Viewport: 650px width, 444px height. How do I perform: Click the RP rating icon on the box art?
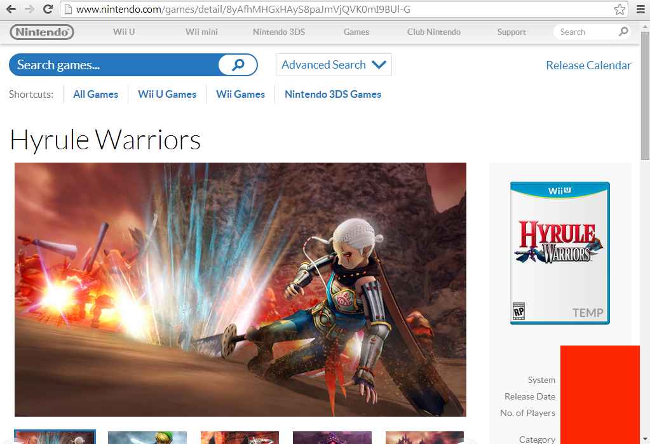tap(518, 311)
